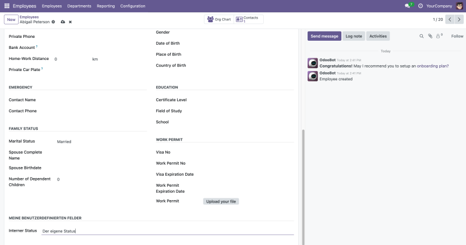Image resolution: width=466 pixels, height=245 pixels.
Task: Follow the onboarding plan link
Action: click(433, 66)
